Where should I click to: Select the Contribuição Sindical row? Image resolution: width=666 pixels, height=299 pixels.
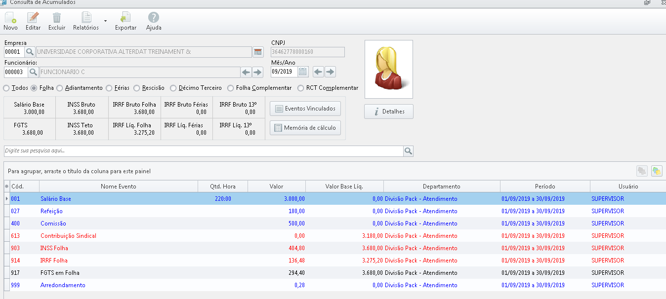click(x=334, y=236)
